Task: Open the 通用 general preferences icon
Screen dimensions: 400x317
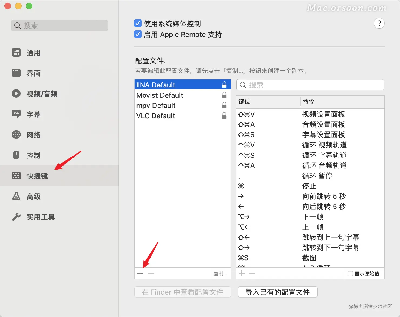Action: pos(16,52)
